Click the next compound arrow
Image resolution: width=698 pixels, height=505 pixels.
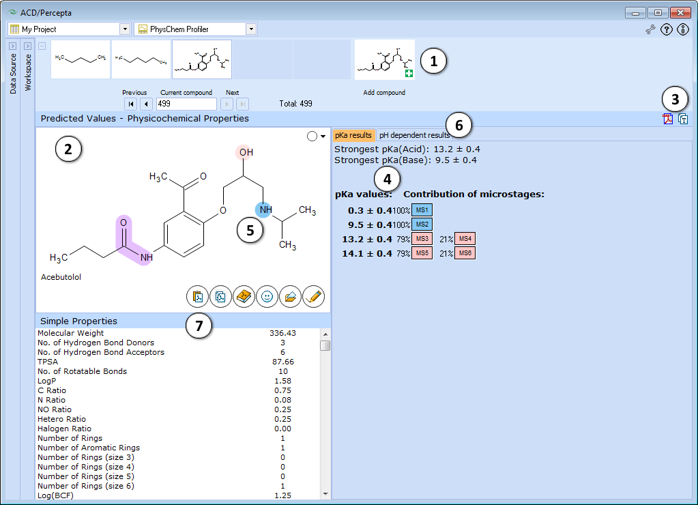[227, 104]
